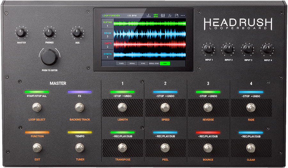Tap the 130 BPM tempo display

click(x=132, y=15)
